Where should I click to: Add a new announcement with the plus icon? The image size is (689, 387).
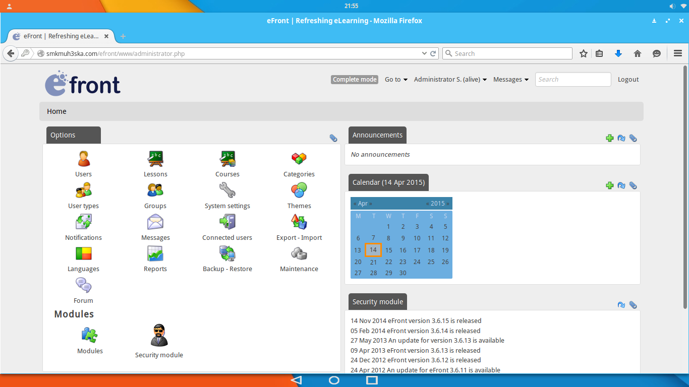pyautogui.click(x=610, y=138)
